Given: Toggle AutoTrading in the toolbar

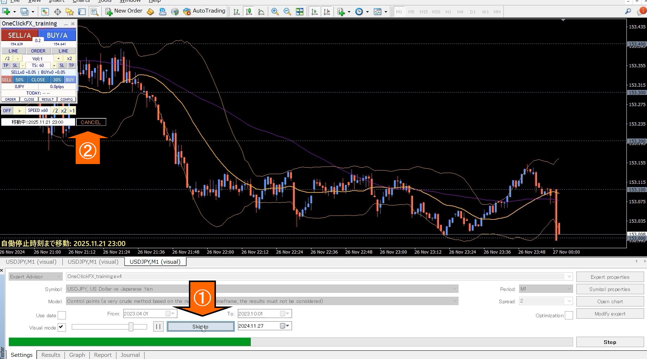Looking at the screenshot, I should tap(204, 12).
